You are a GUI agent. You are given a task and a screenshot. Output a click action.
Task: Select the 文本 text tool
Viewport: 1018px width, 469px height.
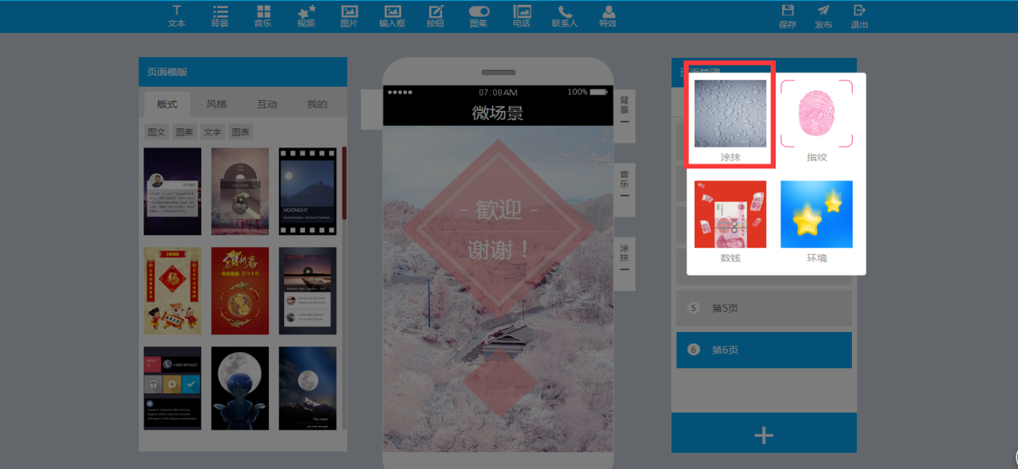[x=176, y=16]
